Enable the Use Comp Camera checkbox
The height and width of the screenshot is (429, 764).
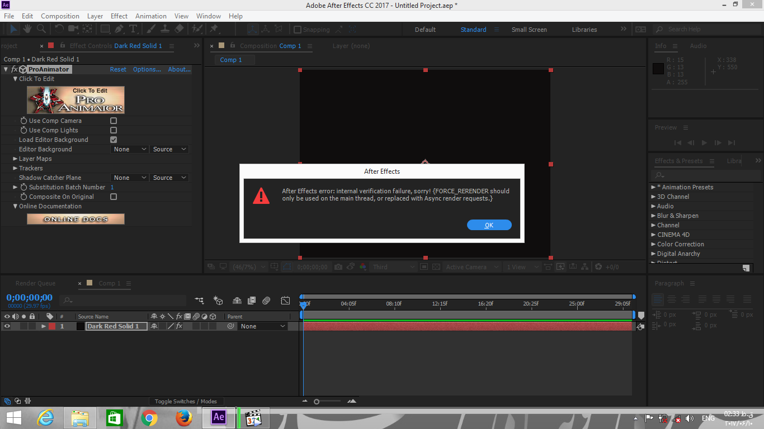tap(114, 121)
